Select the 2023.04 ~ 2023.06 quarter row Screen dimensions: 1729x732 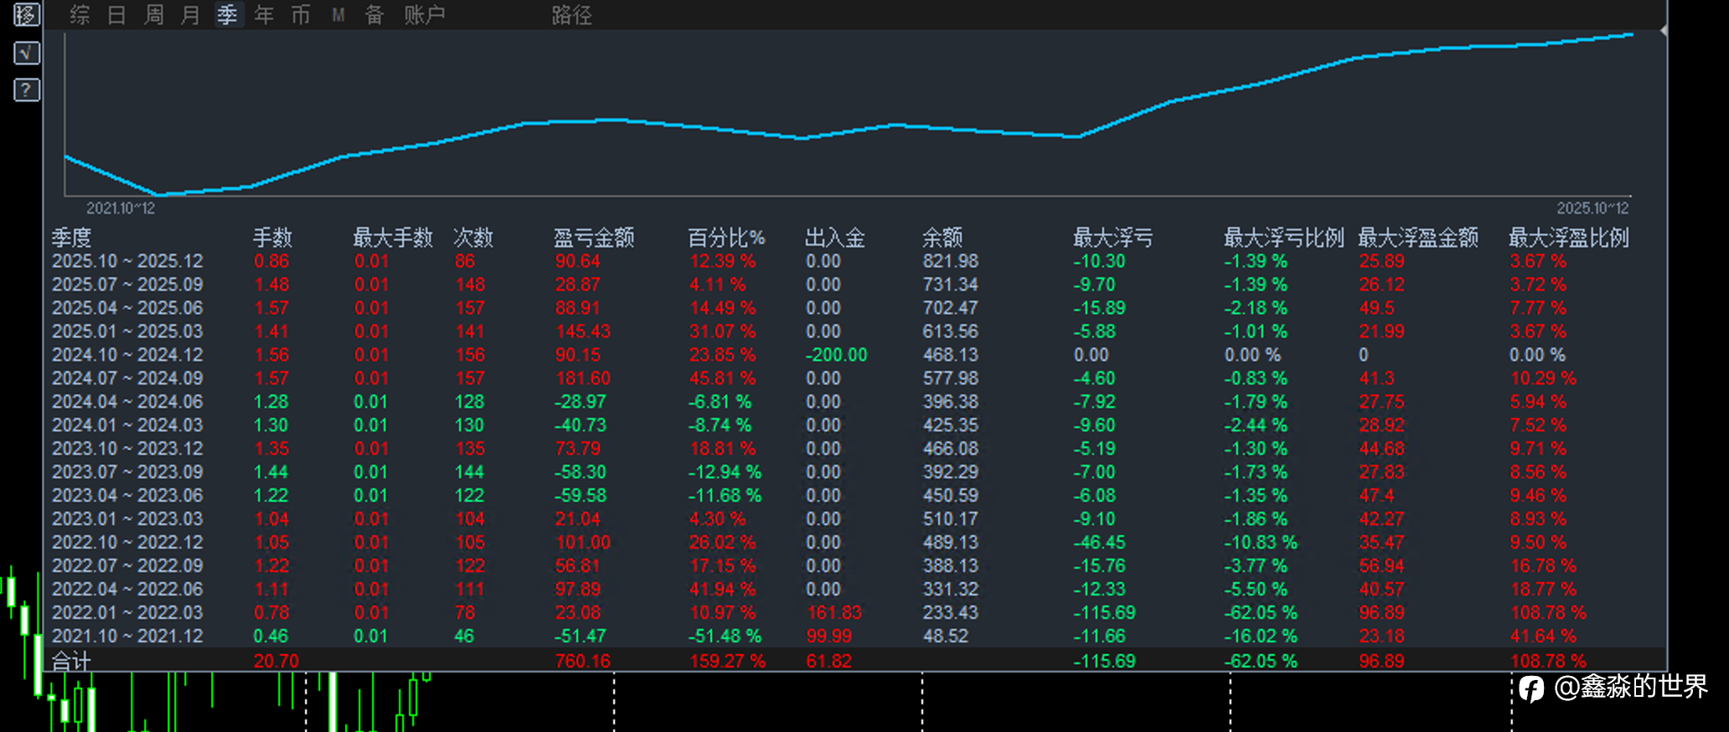pyautogui.click(x=854, y=496)
